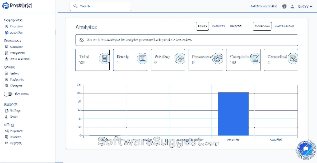
Task: Click the Ready card hourglass icon
Action: [x=142, y=58]
